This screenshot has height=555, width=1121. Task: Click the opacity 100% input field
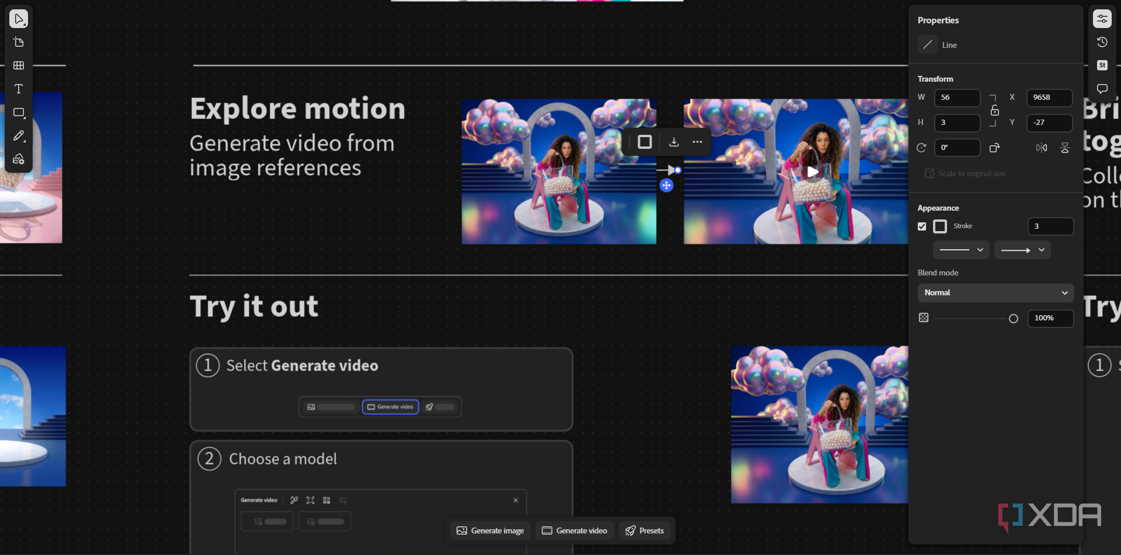(x=1050, y=318)
